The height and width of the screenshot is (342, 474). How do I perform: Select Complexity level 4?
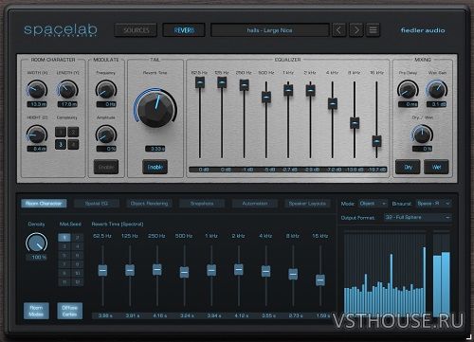[x=73, y=145]
